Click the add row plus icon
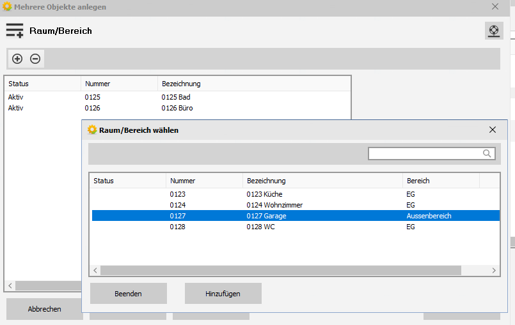Screen dimensions: 515x325 click(x=17, y=59)
